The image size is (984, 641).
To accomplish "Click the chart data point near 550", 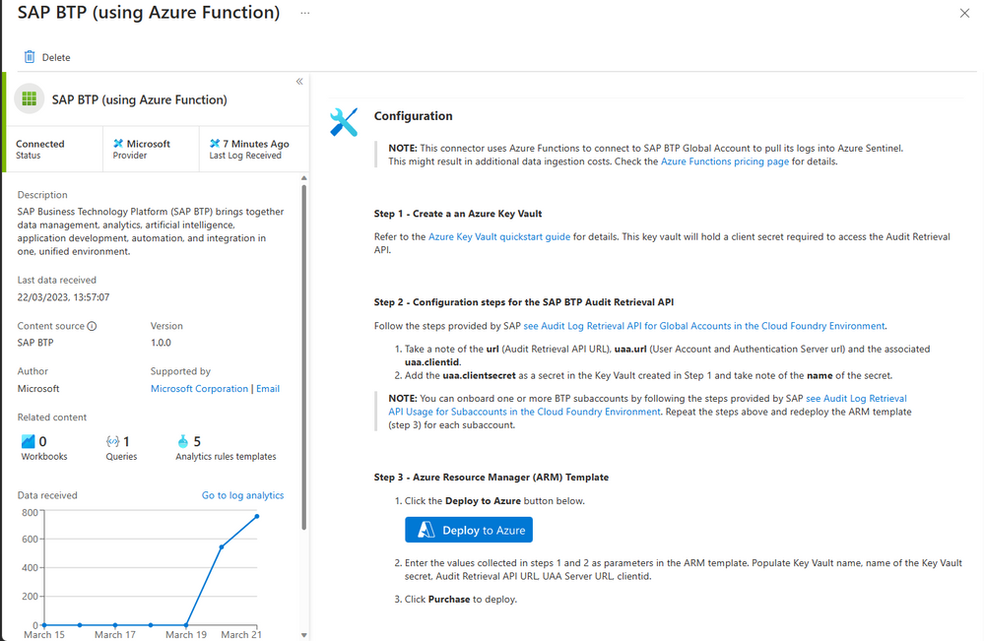I will 222,546.
